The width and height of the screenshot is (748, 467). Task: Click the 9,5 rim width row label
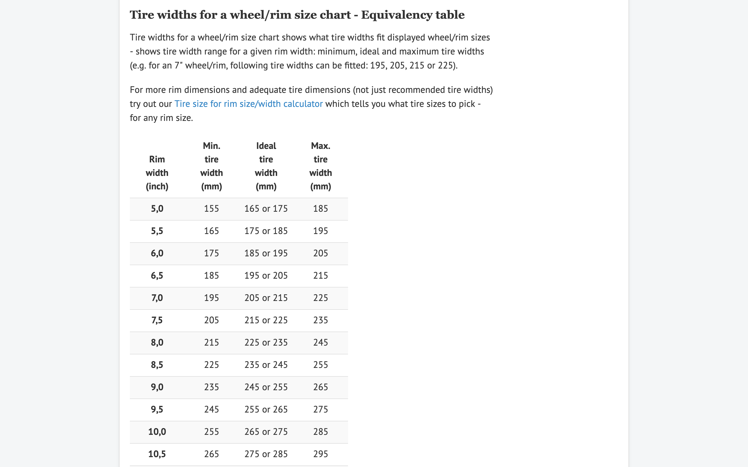pos(157,410)
